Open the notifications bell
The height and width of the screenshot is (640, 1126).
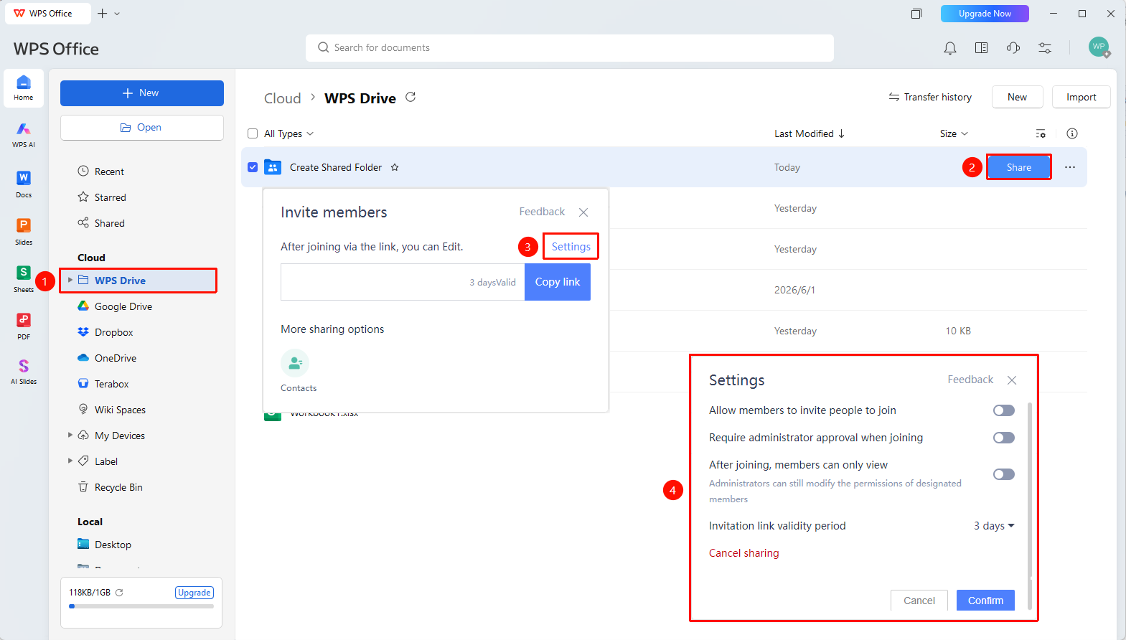[x=949, y=48]
